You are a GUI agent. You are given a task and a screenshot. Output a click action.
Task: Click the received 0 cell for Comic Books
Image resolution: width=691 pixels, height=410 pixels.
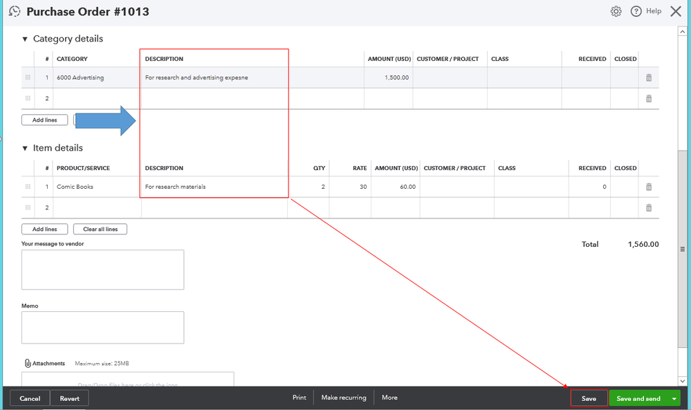[x=589, y=187]
